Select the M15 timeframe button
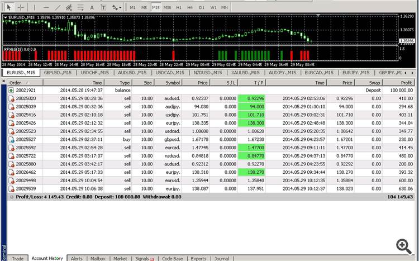This screenshot has height=261, width=419. point(156,7)
